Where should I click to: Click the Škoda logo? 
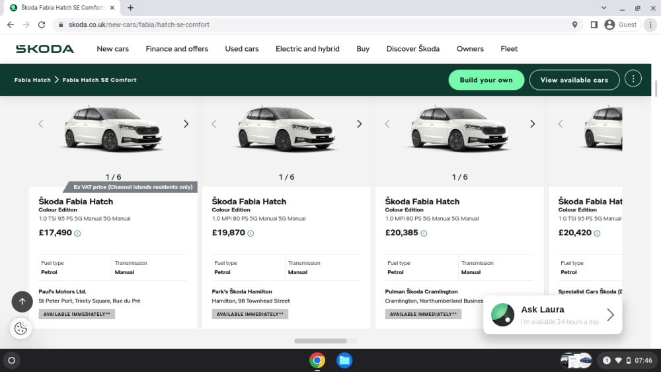(45, 49)
